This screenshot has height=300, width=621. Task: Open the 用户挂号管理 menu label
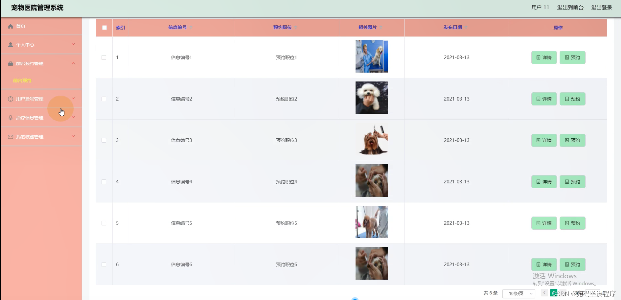[30, 99]
